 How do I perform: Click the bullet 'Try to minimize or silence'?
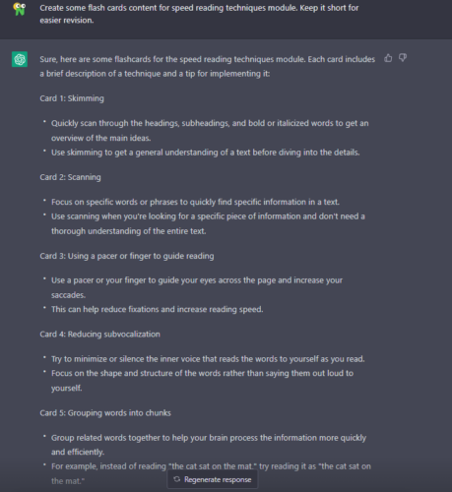[208, 359]
